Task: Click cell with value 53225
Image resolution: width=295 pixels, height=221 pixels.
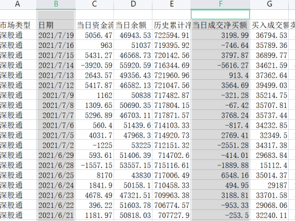Action: coord(133,145)
